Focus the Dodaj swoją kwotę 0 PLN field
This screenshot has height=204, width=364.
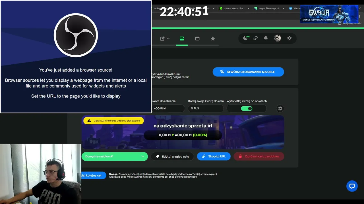tap(206, 108)
